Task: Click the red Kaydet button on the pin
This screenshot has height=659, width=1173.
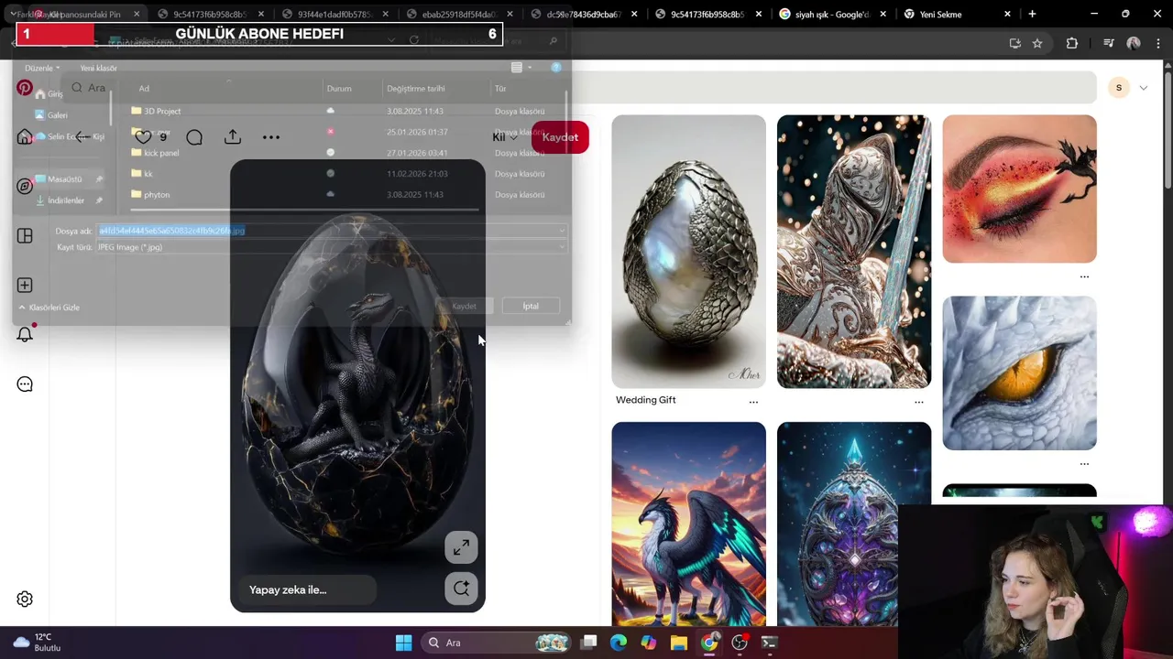Action: point(560,137)
